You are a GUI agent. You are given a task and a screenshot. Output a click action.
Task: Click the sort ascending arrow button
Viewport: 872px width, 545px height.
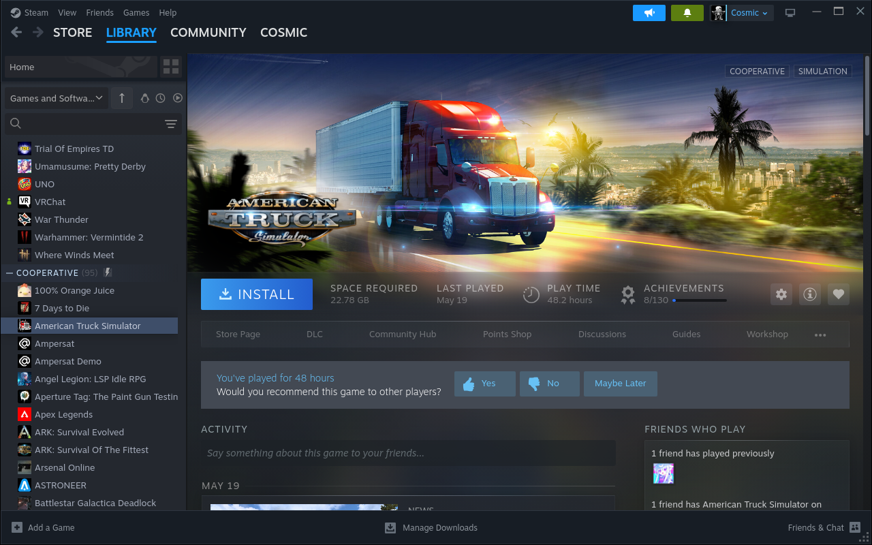click(x=121, y=98)
